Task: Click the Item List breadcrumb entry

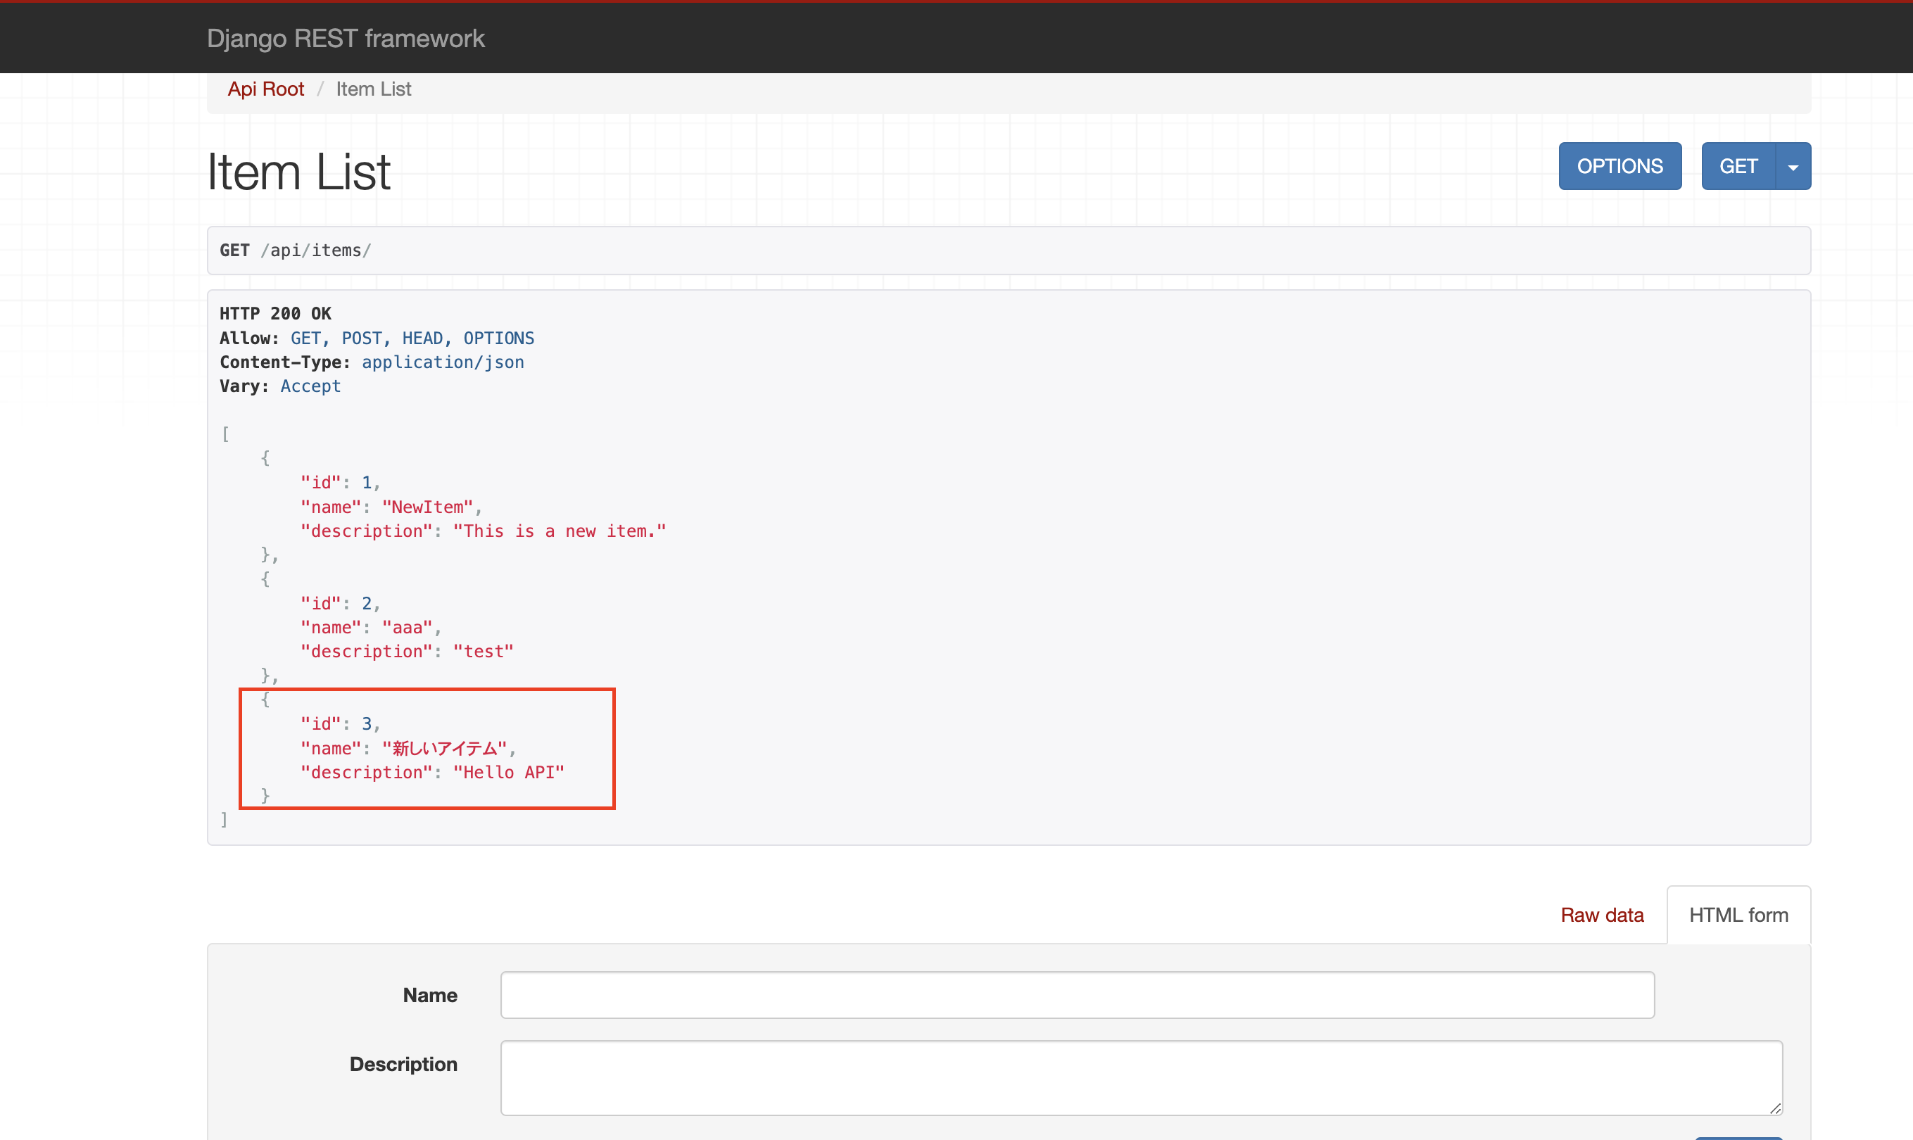Action: coord(374,89)
